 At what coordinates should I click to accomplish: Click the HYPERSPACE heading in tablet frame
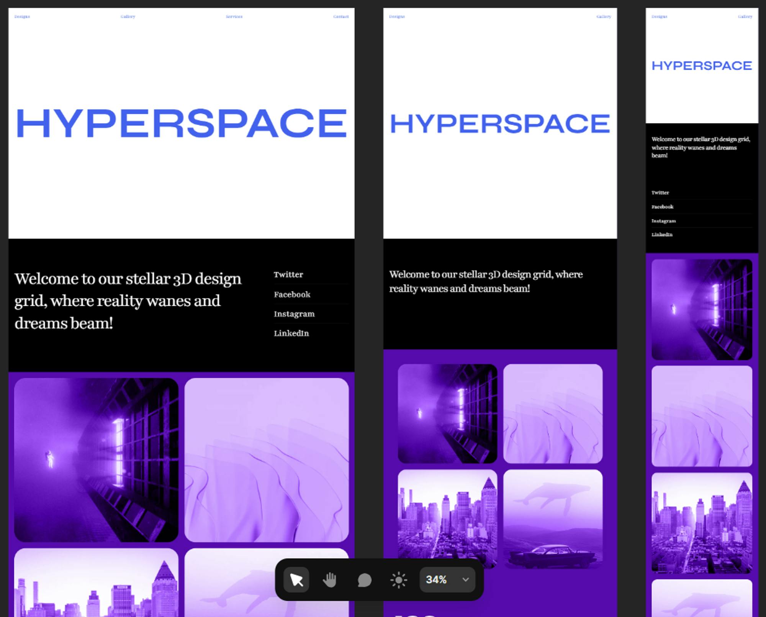(500, 123)
